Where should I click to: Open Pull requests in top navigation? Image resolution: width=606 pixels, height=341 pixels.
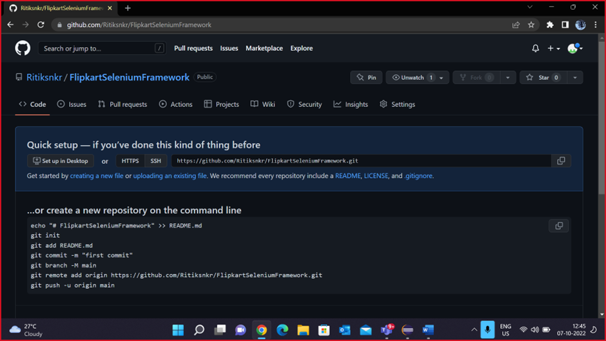coord(193,48)
